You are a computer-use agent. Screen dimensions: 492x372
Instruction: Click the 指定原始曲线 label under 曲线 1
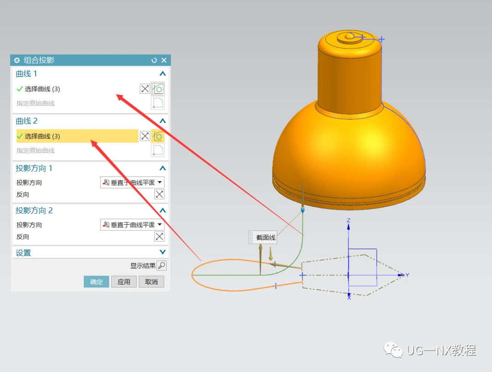[36, 103]
